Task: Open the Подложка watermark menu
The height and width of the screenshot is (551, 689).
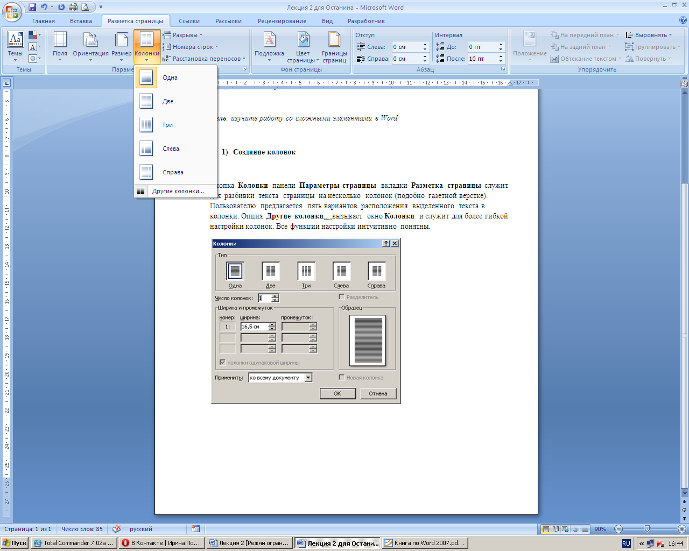Action: click(269, 46)
